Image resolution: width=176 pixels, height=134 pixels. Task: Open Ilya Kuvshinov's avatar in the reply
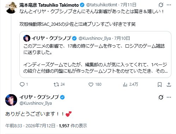11,100
